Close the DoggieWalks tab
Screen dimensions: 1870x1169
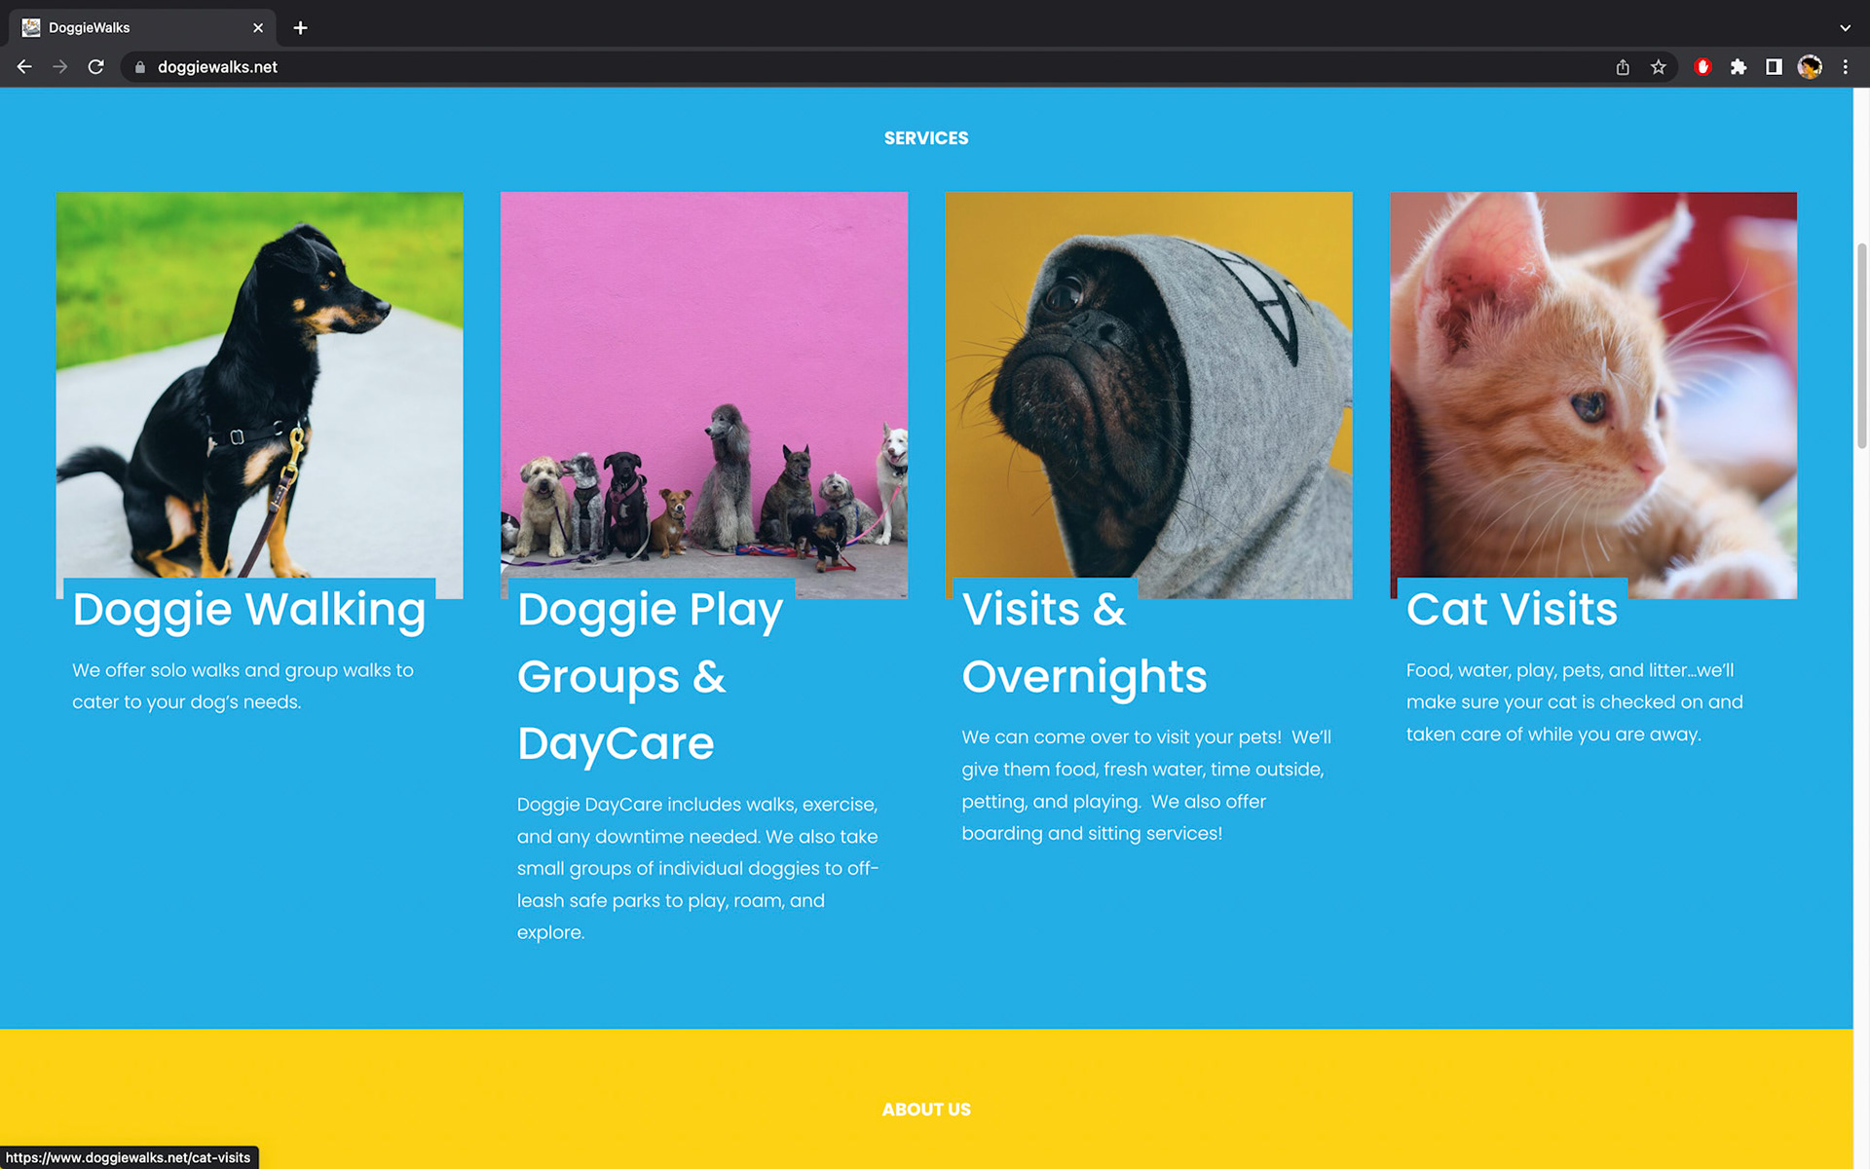pos(258,28)
